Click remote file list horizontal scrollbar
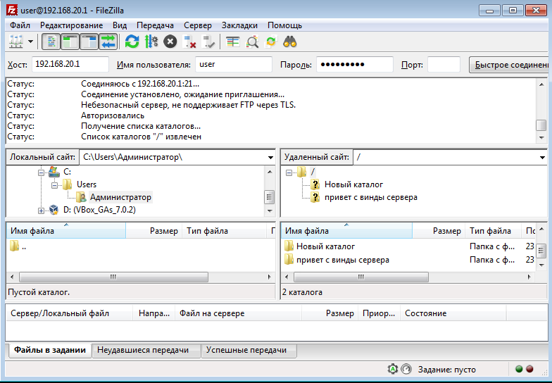This screenshot has height=383, width=552. (360, 277)
